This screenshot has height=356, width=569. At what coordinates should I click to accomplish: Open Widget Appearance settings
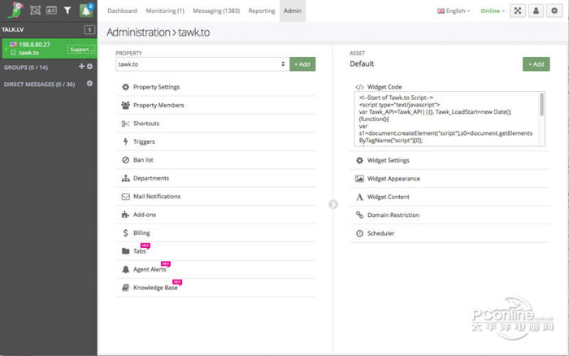point(393,179)
